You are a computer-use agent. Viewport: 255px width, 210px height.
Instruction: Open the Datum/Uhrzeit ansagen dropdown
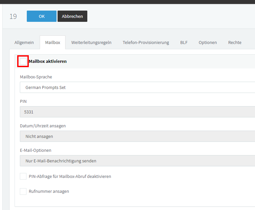[x=137, y=136]
